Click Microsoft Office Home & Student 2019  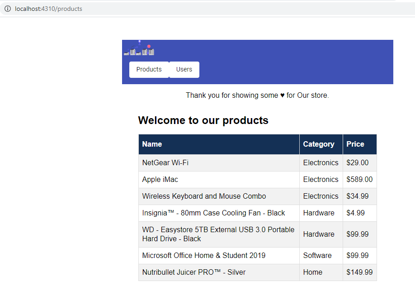pyautogui.click(x=204, y=256)
